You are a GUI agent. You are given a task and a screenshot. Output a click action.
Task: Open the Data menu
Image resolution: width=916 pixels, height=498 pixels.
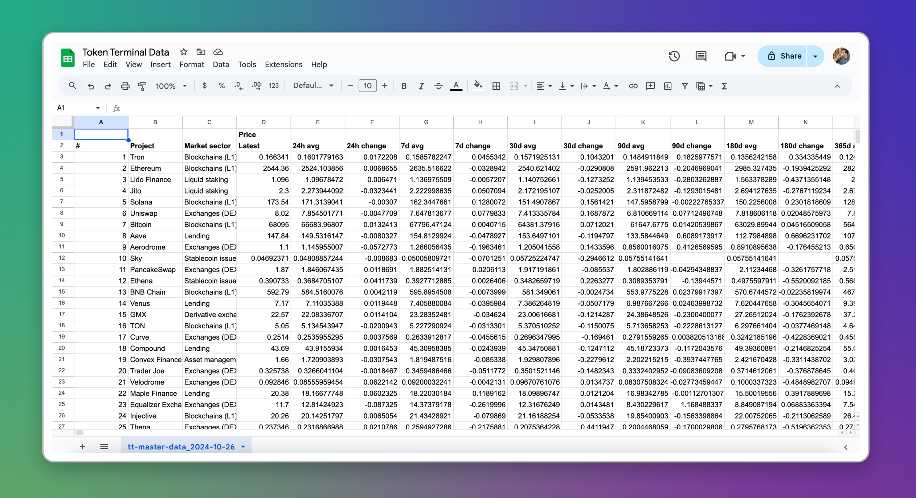pos(221,65)
